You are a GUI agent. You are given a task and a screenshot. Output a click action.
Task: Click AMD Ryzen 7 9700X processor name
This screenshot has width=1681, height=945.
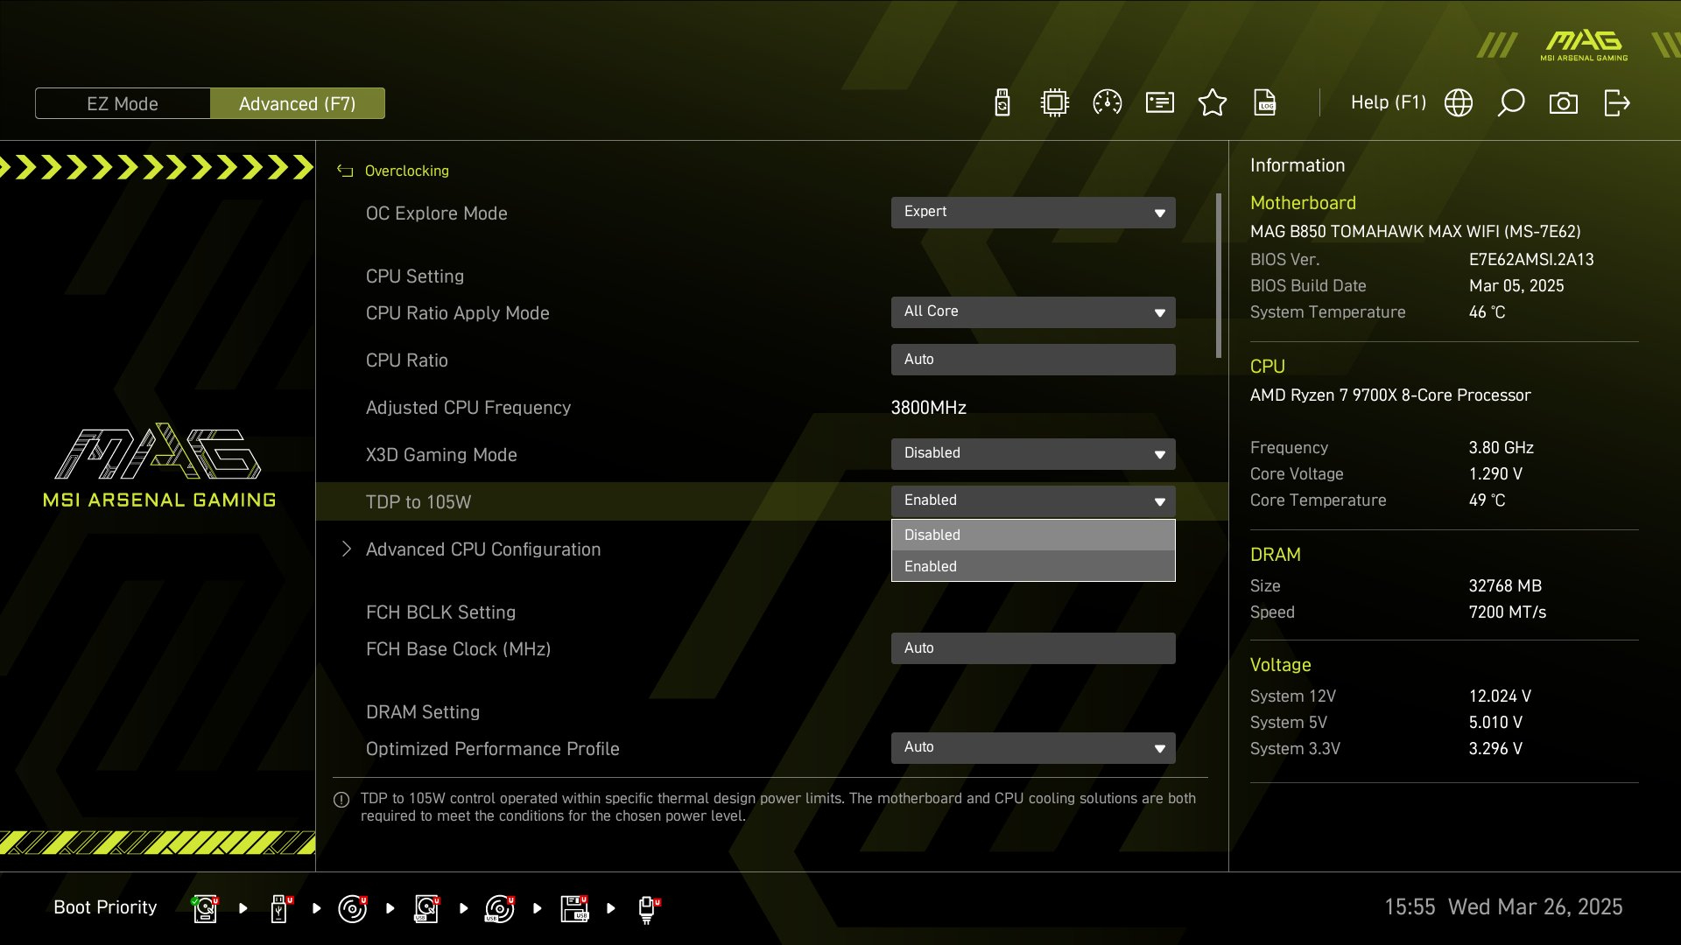tap(1390, 395)
